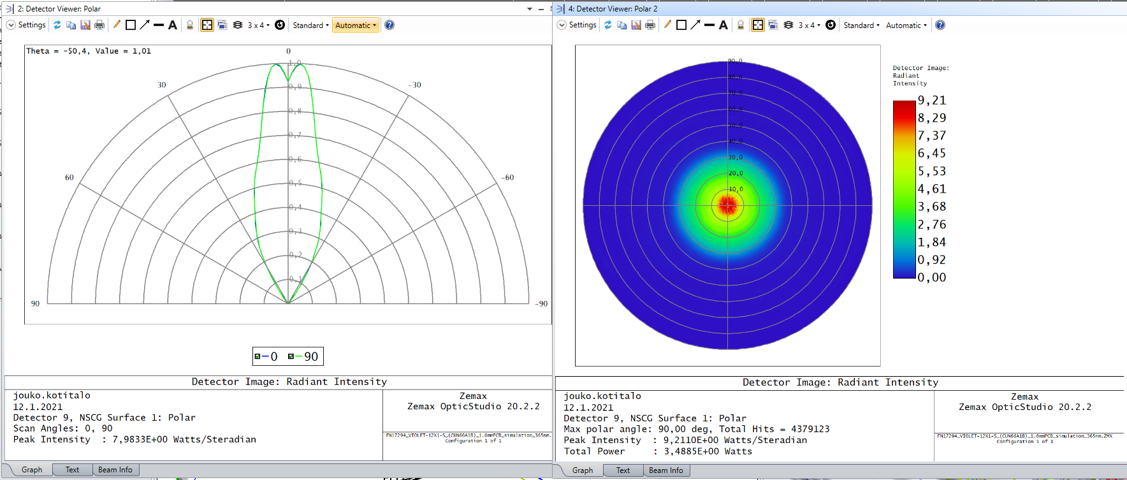1127x480 pixels.
Task: Open highlighted Automatic dropdown in Polar window
Action: (356, 25)
